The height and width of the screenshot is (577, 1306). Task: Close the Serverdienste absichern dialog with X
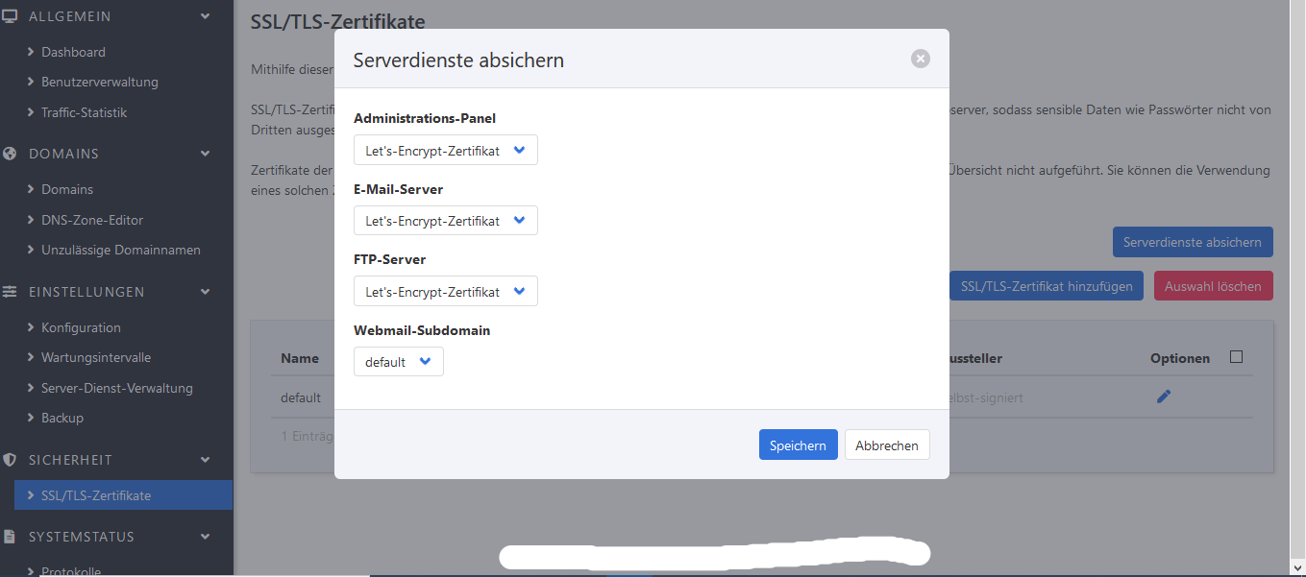pyautogui.click(x=920, y=59)
